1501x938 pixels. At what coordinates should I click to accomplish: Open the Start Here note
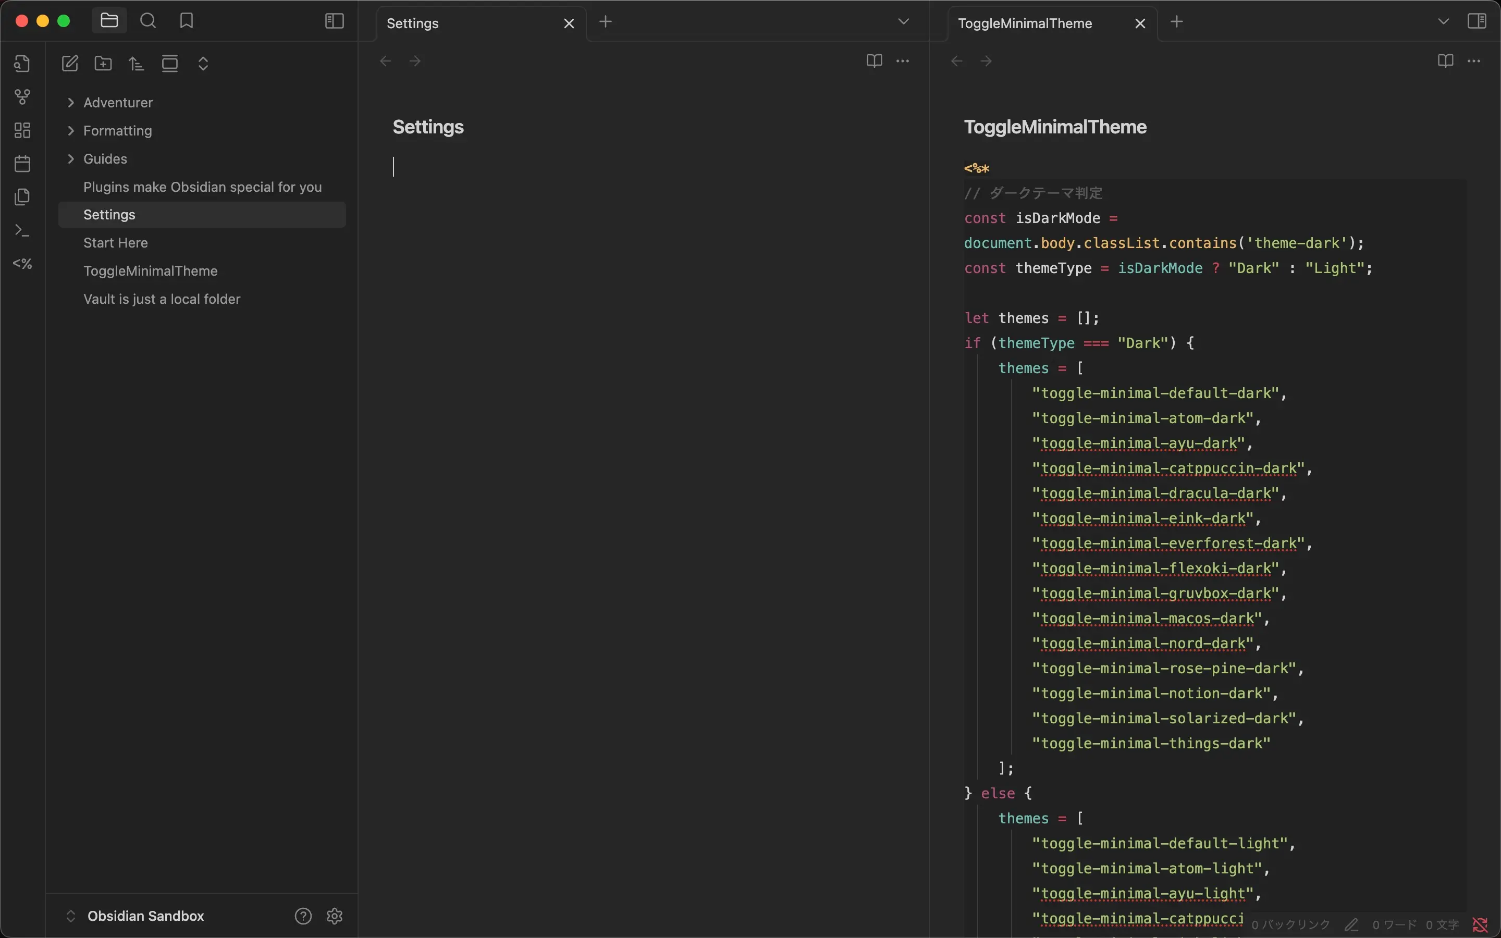coord(115,242)
